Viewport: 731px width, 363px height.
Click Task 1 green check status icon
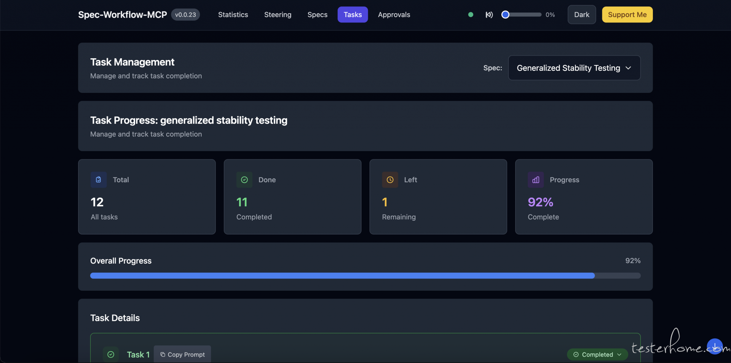point(111,354)
